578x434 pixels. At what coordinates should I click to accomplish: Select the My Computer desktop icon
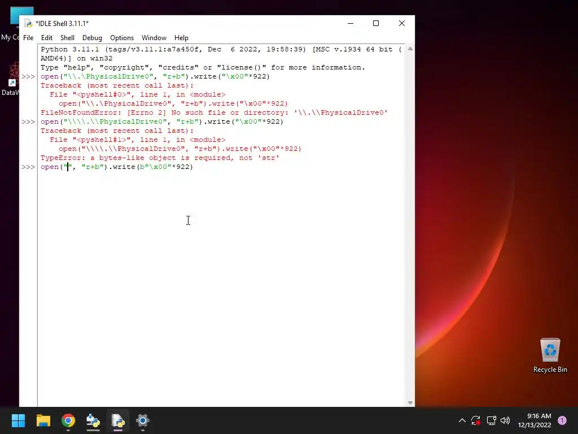tap(10, 24)
